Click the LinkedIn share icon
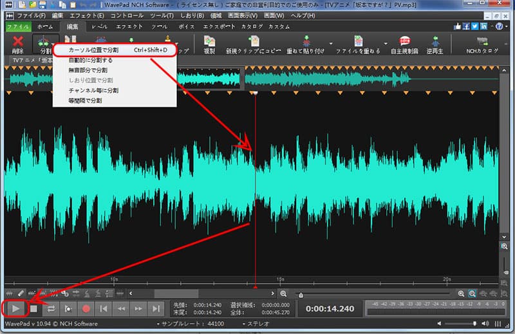The height and width of the screenshot is (334, 515). (483, 26)
